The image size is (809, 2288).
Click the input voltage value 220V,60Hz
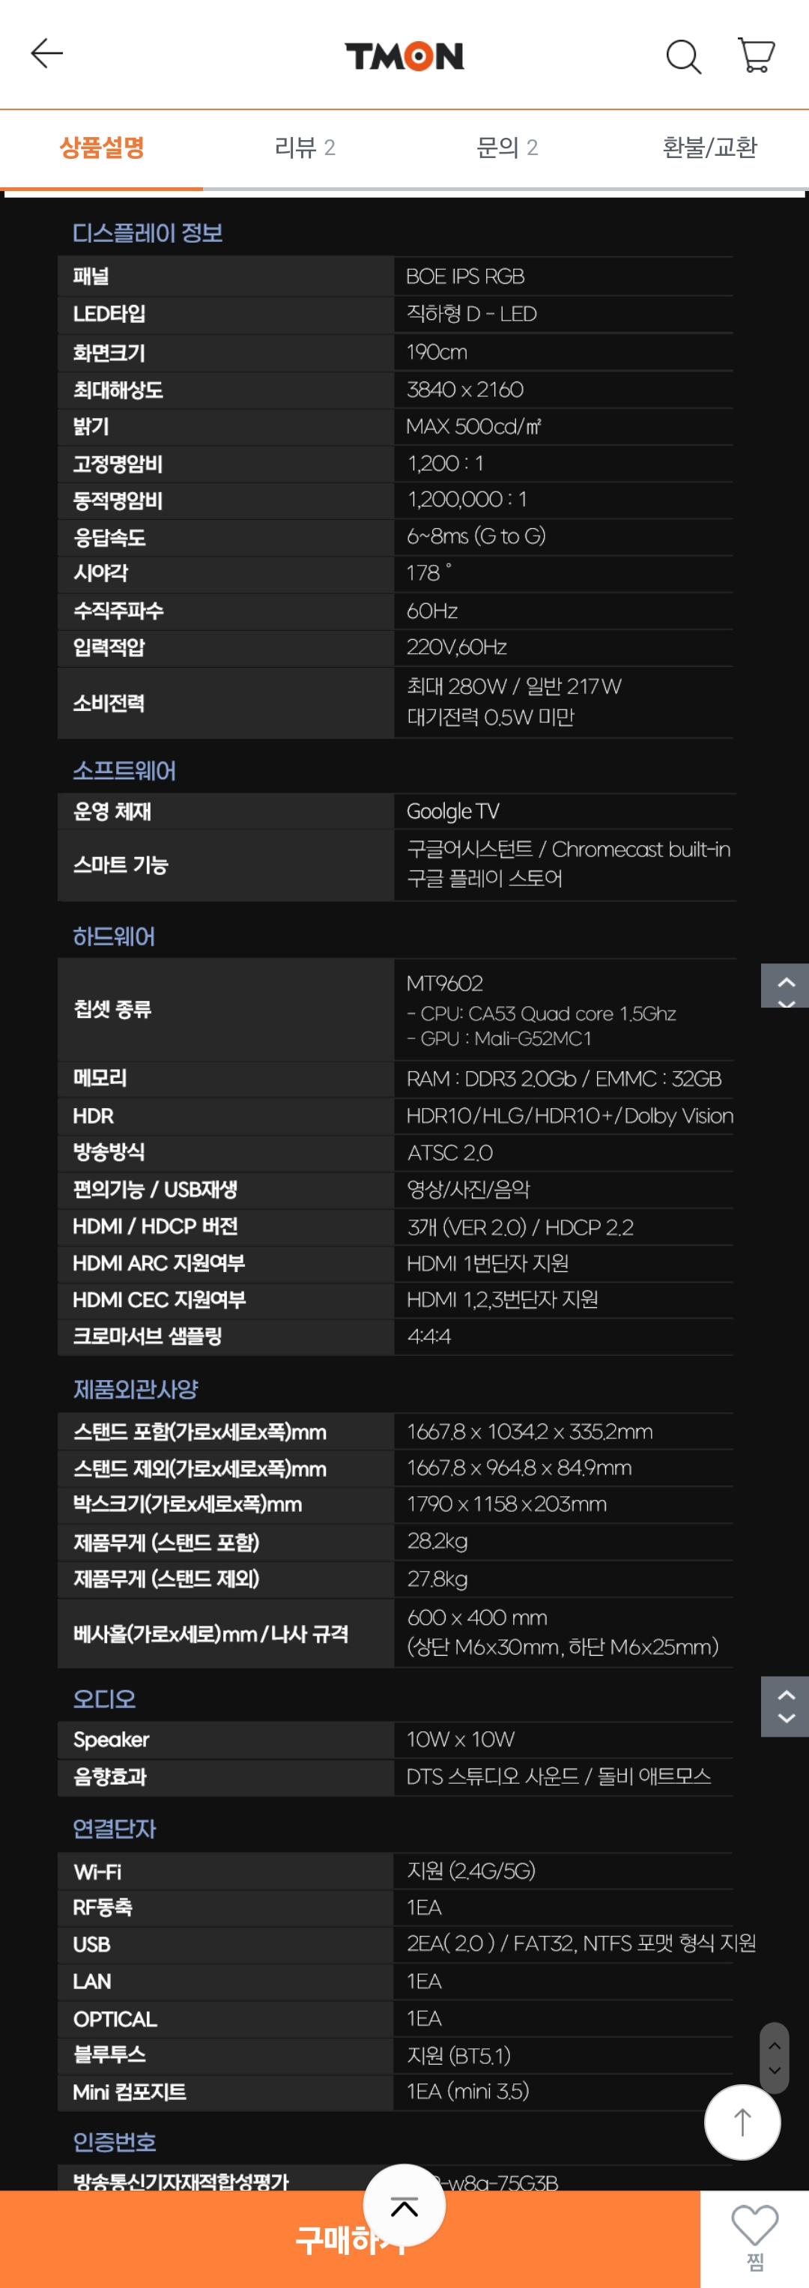pos(456,647)
